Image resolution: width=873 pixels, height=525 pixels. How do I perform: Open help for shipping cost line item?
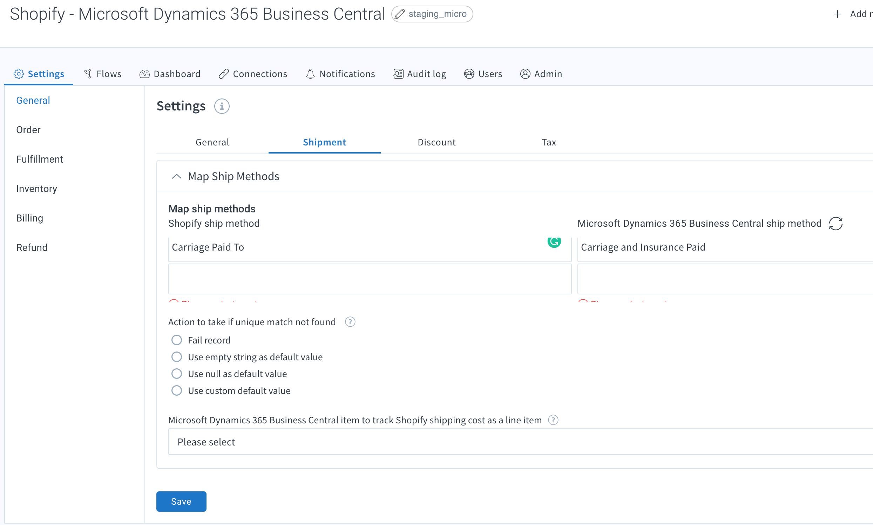[553, 420]
